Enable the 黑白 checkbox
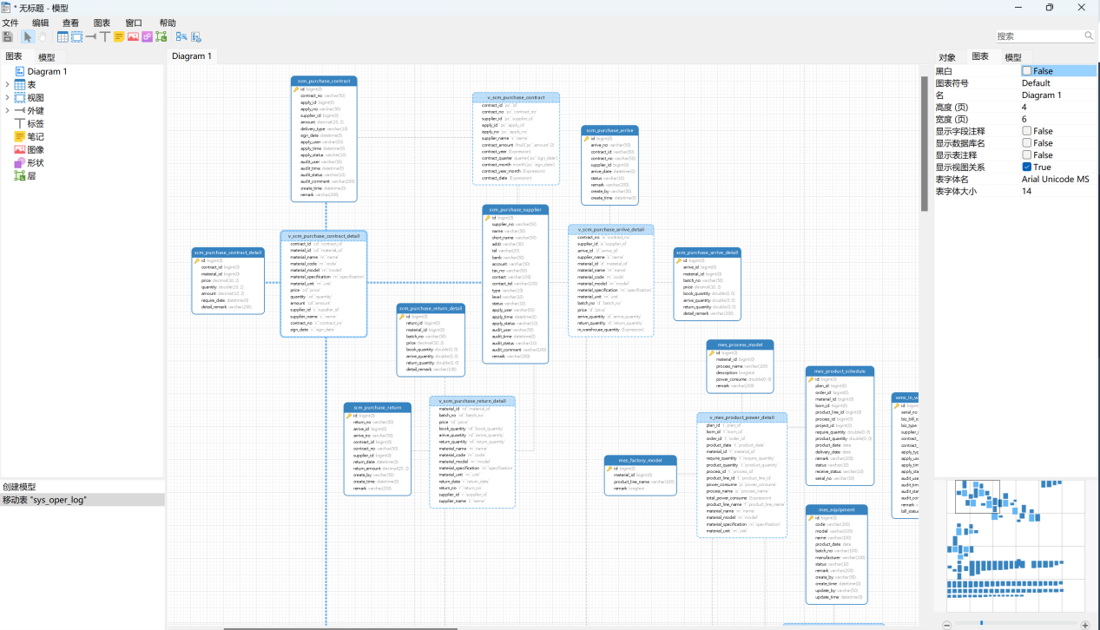The width and height of the screenshot is (1100, 630). click(1027, 71)
